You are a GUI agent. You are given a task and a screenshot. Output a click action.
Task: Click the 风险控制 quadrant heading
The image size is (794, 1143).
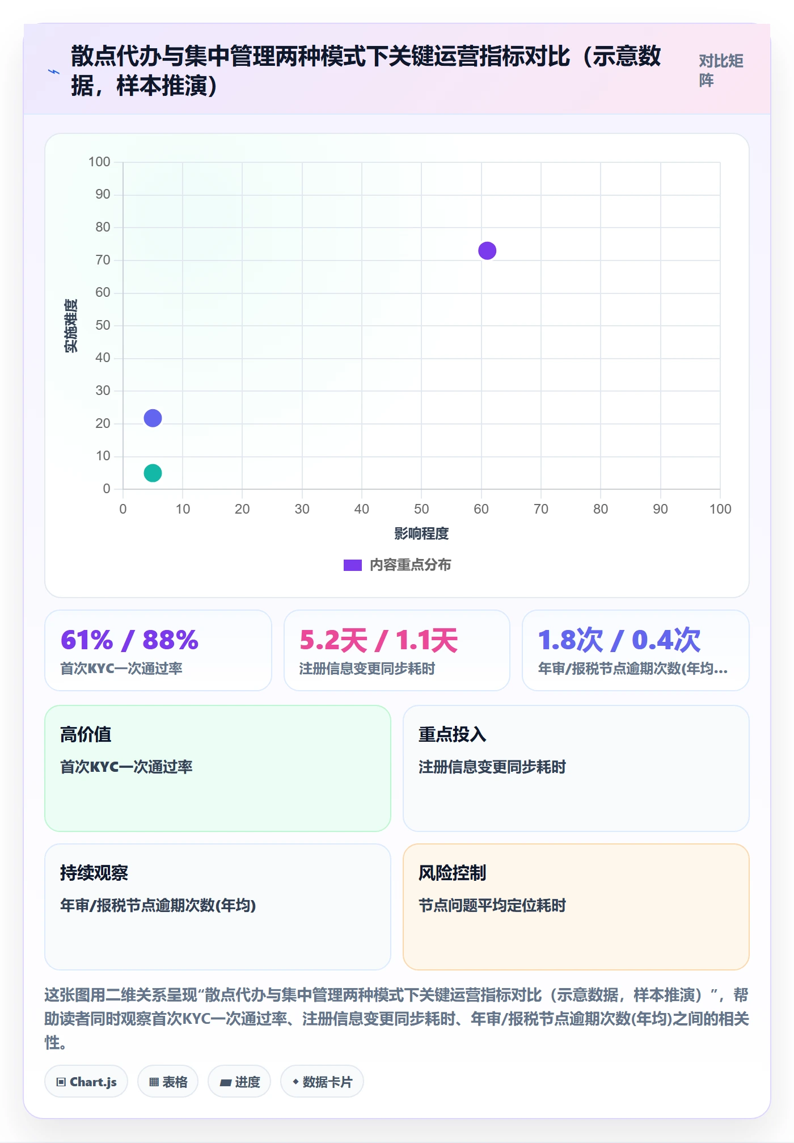pyautogui.click(x=453, y=873)
